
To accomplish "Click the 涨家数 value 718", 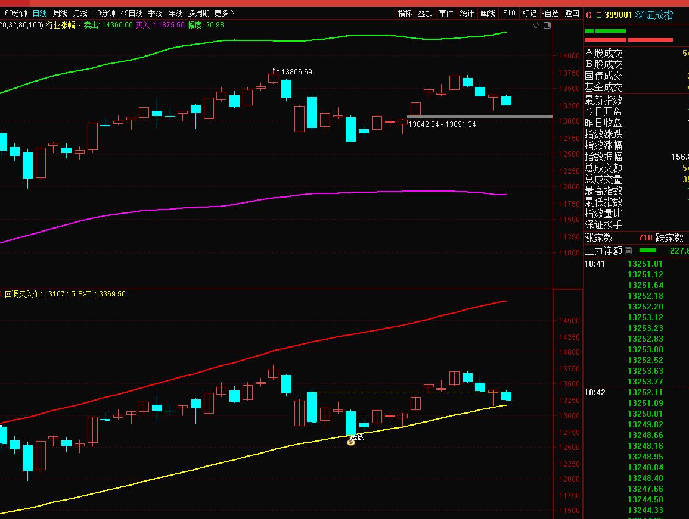I will click(645, 238).
